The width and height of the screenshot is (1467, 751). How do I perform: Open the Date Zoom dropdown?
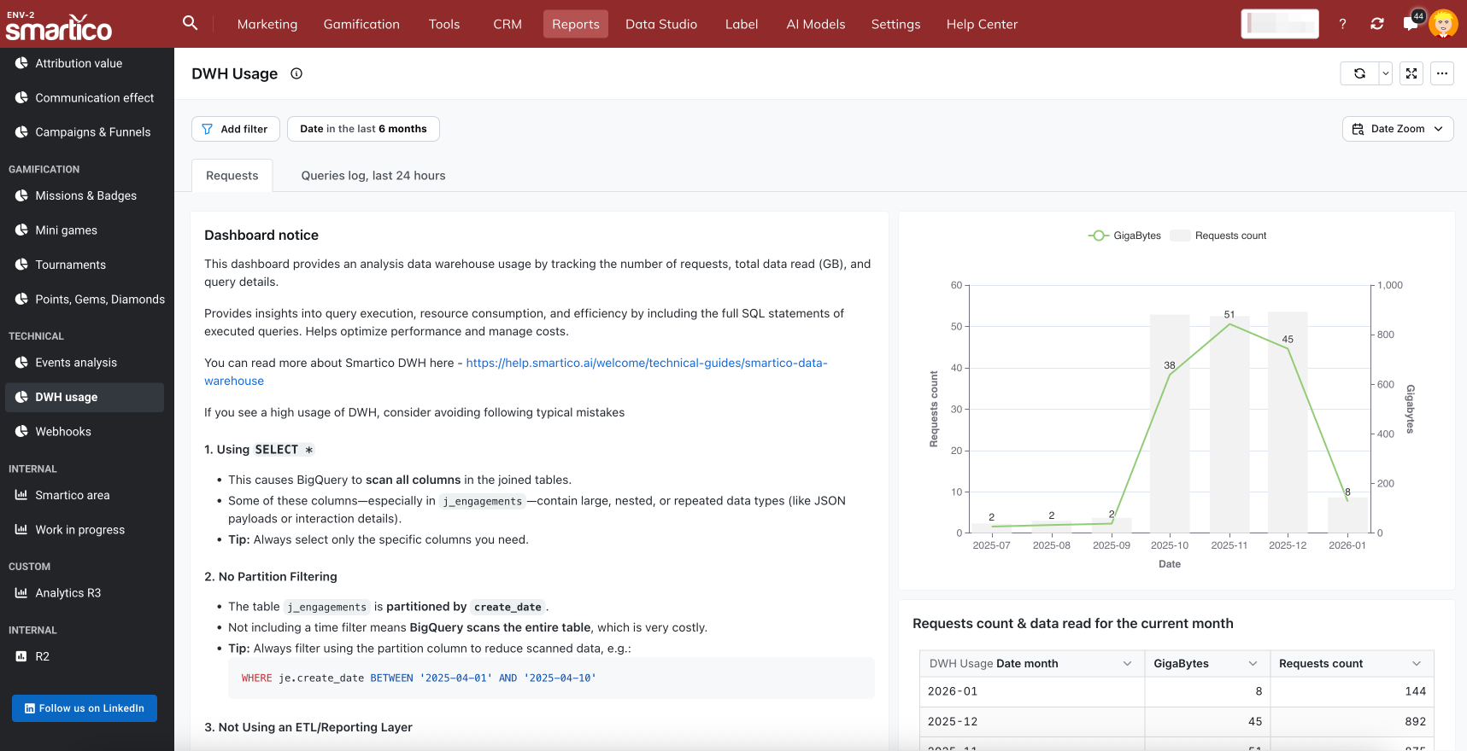pyautogui.click(x=1398, y=129)
